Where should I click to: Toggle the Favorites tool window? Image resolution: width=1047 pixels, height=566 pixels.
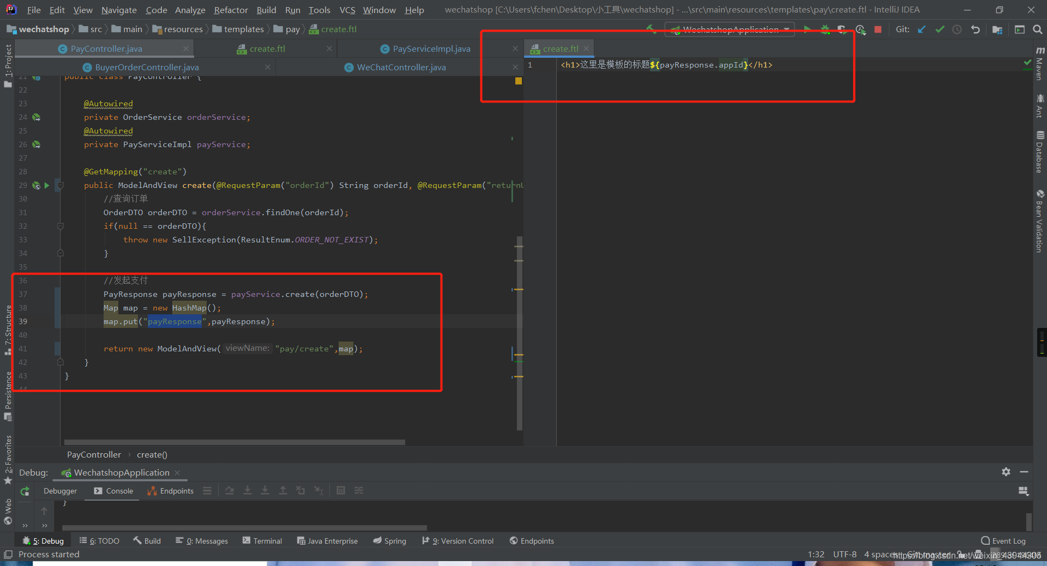coord(8,460)
